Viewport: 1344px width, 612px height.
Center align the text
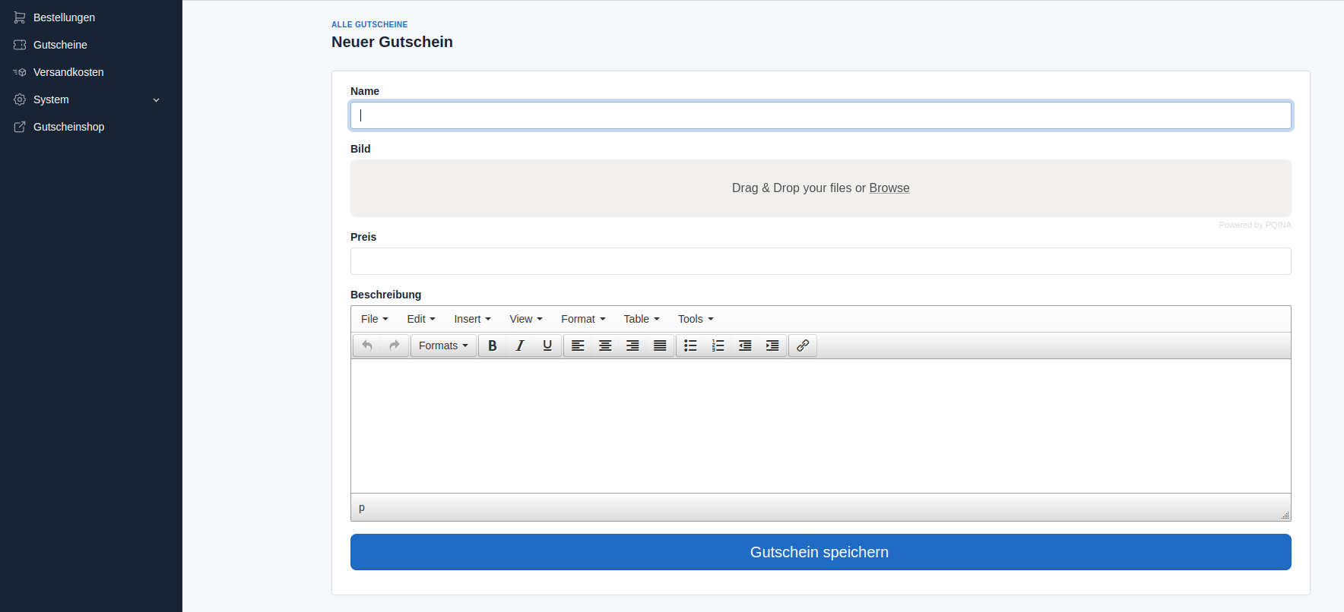point(605,345)
